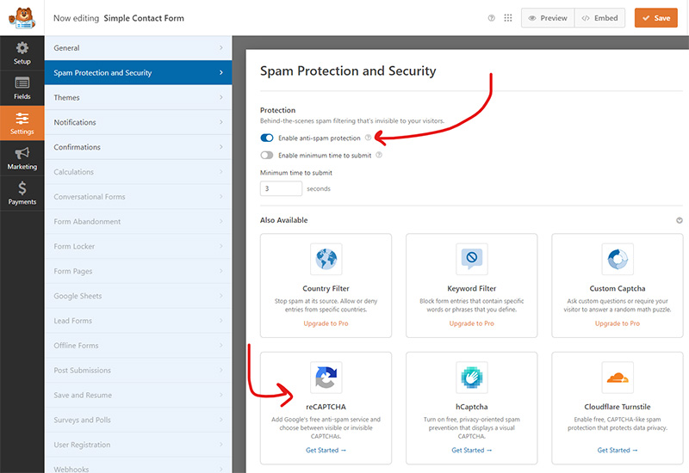The image size is (689, 473).
Task: Open the User Registration section
Action: tap(138, 445)
